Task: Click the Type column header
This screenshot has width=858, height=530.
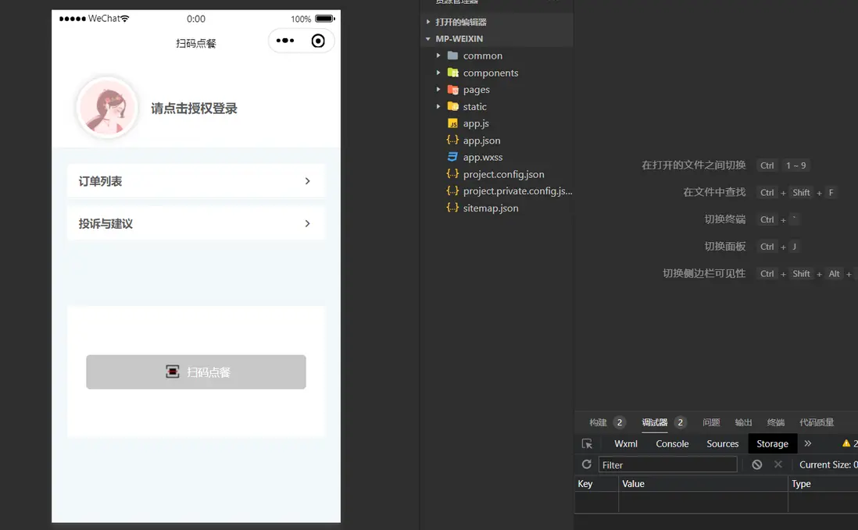Action: (823, 484)
